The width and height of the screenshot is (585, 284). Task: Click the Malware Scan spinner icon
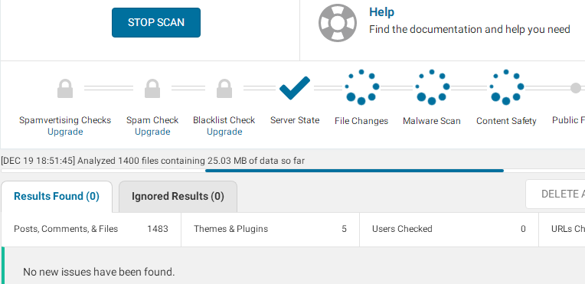point(432,87)
